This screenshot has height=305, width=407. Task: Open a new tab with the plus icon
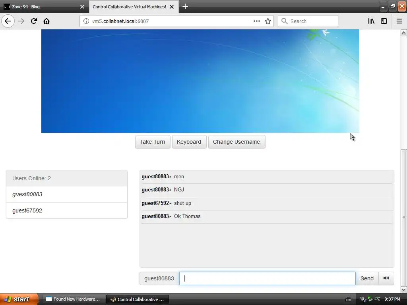(185, 6)
